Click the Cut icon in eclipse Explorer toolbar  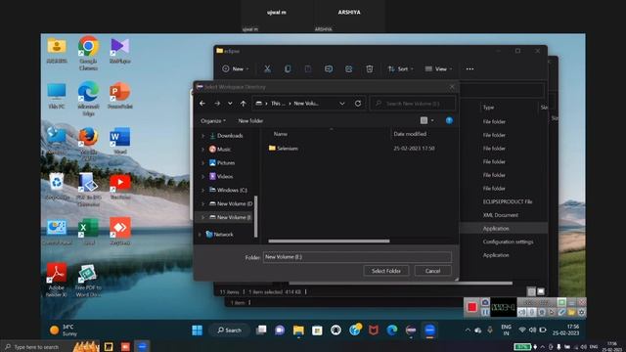click(267, 69)
